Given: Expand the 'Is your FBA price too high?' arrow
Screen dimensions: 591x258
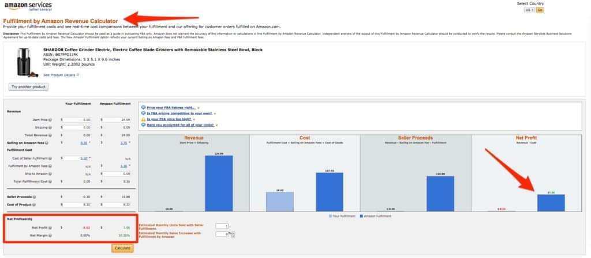Looking at the screenshot, I should [194, 119].
